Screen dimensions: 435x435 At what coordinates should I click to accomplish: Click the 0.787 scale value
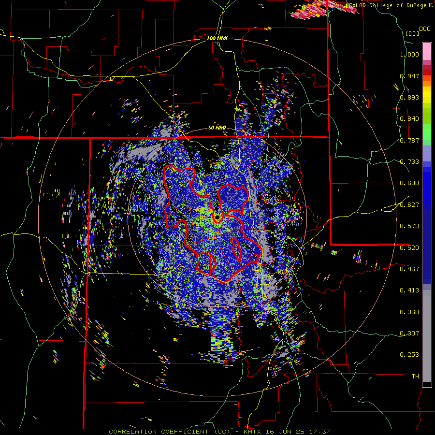click(409, 140)
